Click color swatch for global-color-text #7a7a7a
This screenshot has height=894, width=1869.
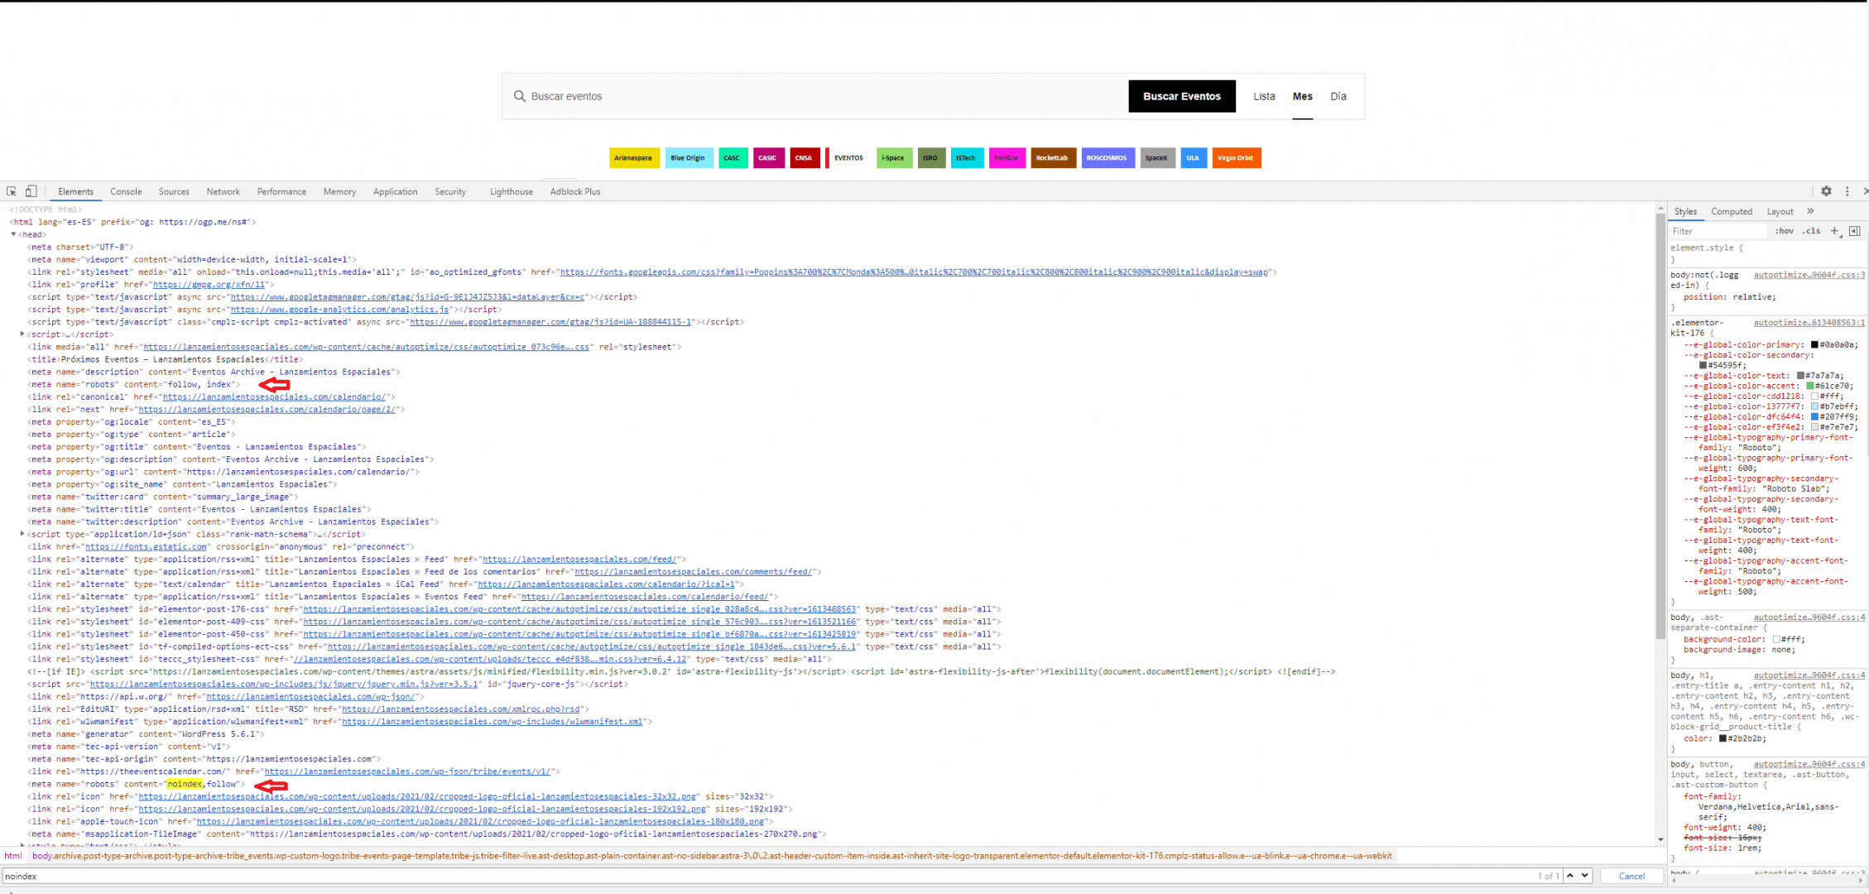tap(1799, 376)
